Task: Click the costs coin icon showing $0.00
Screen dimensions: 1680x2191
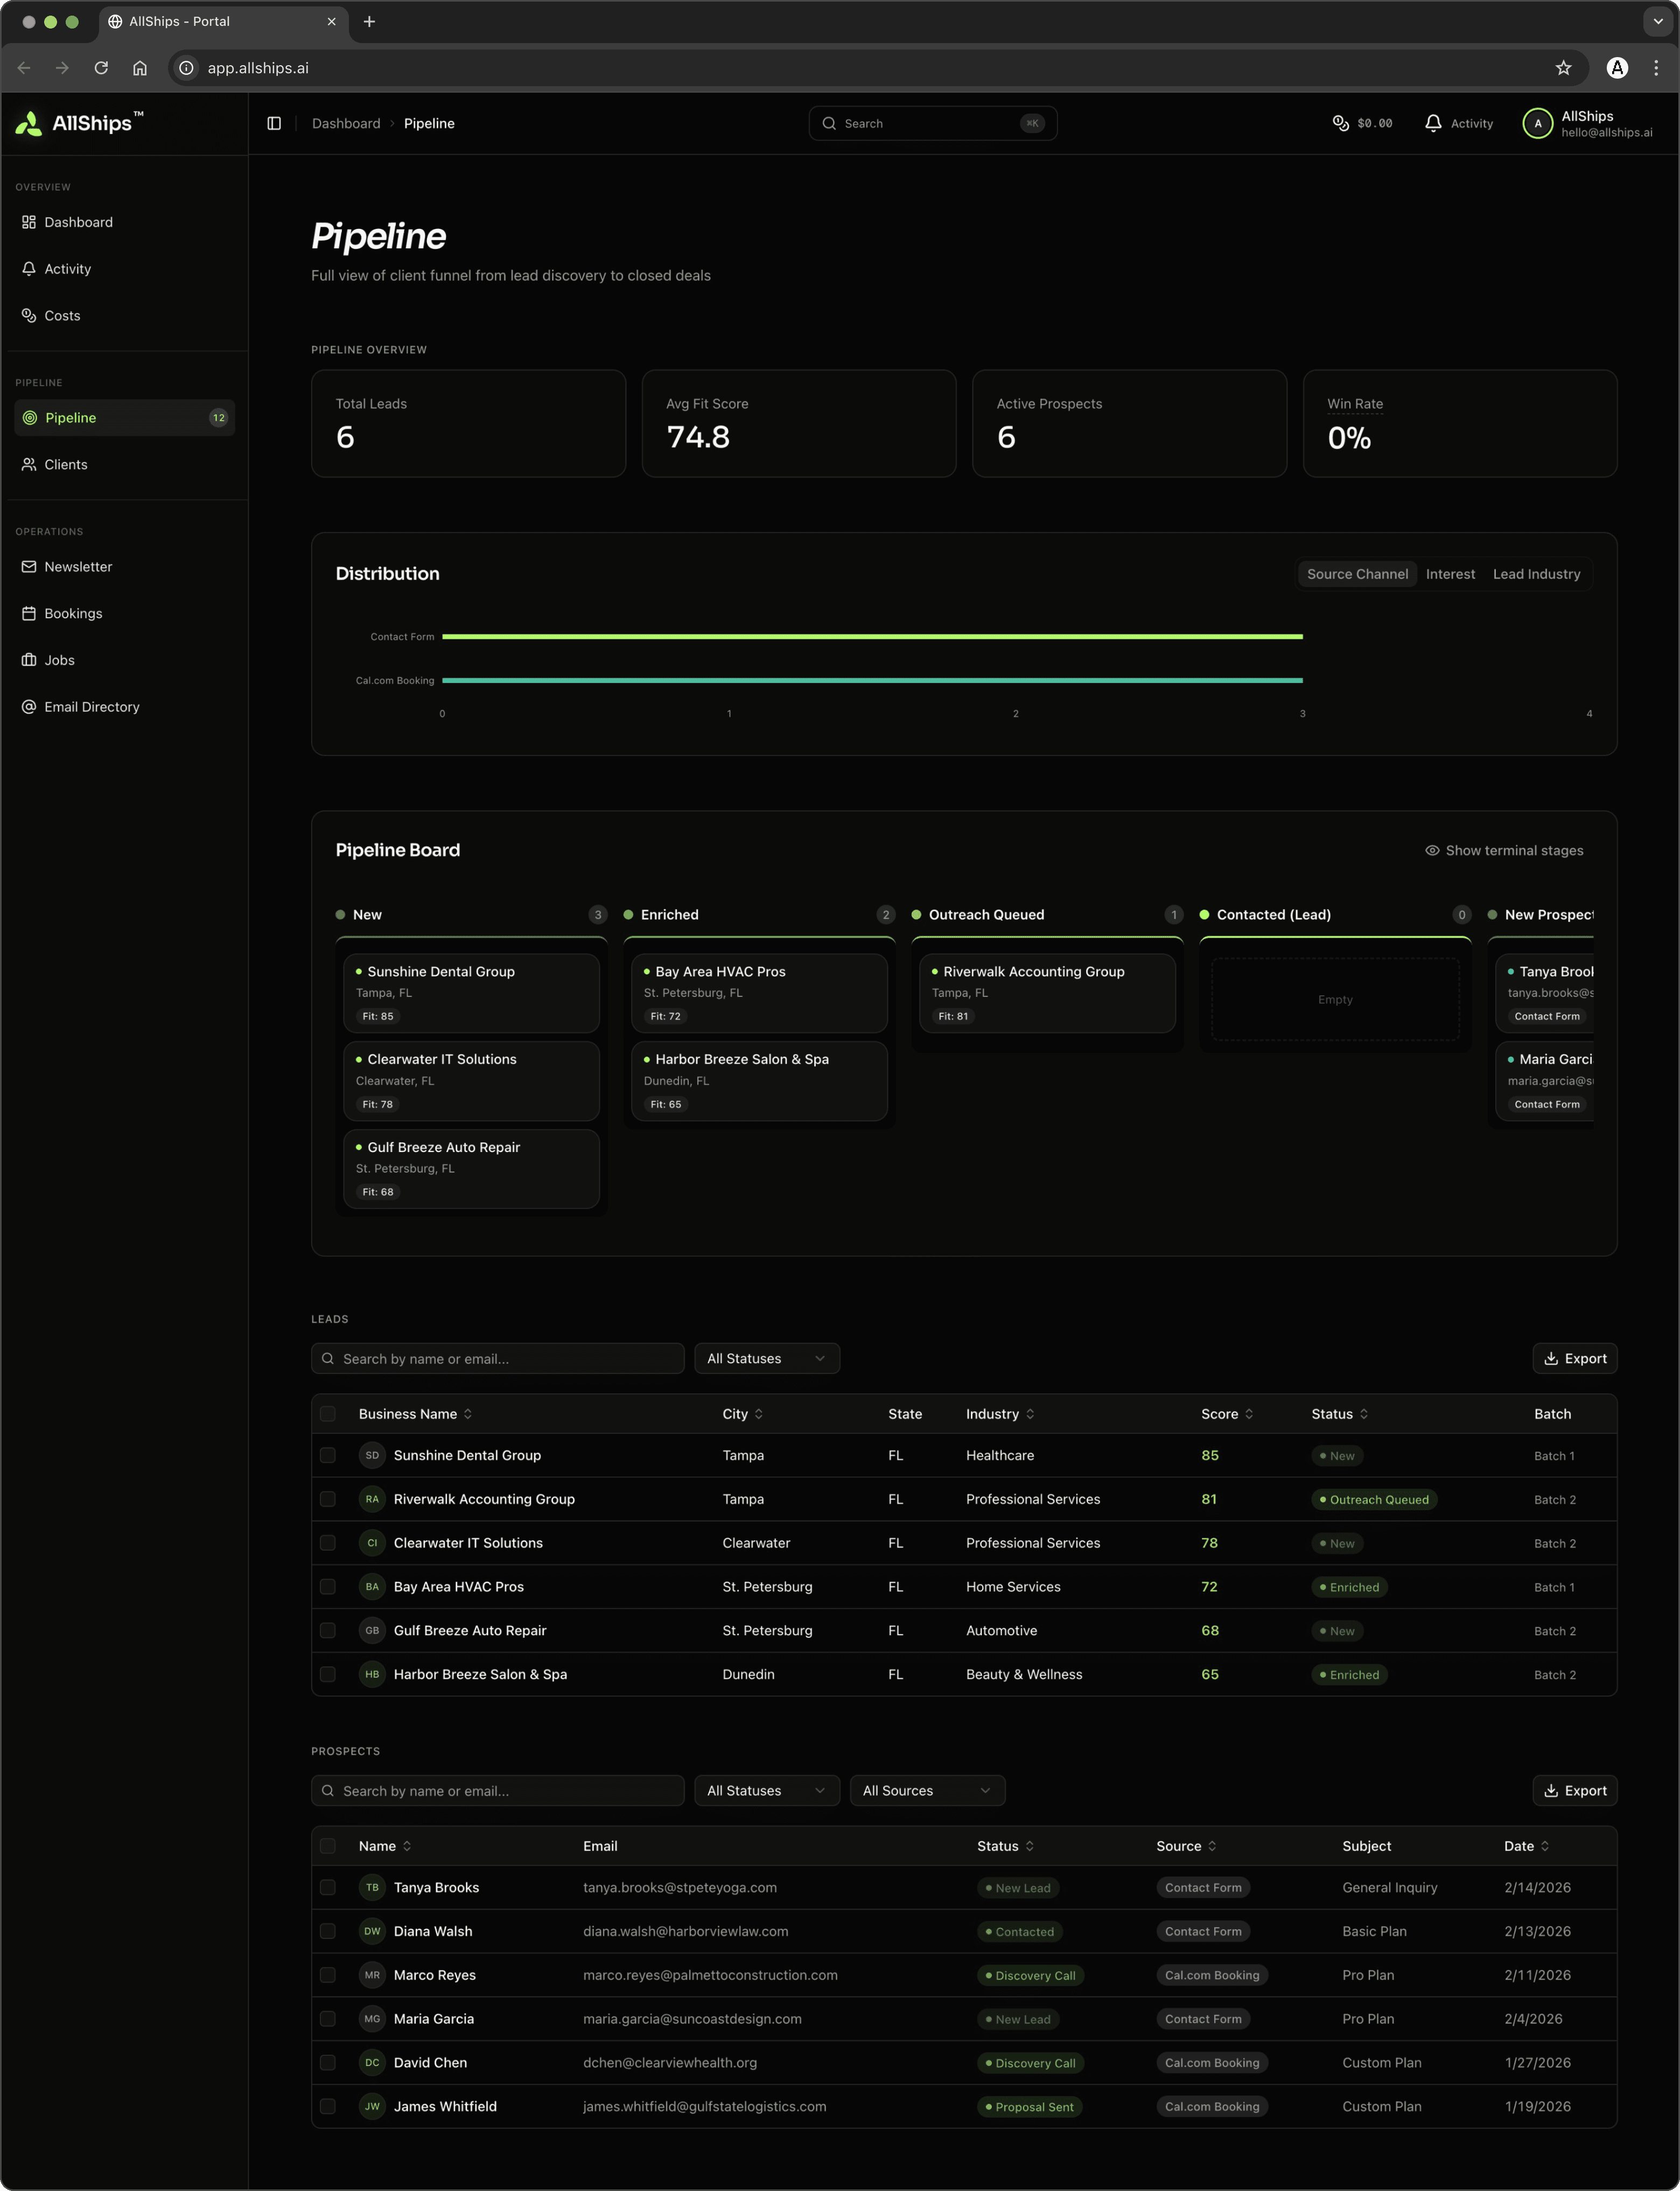Action: [1341, 123]
